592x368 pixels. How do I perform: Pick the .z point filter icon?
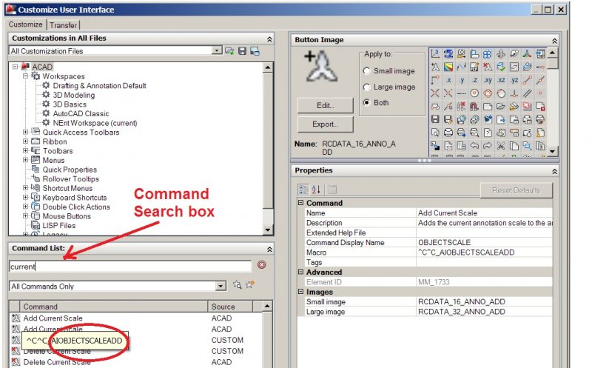[x=474, y=80]
